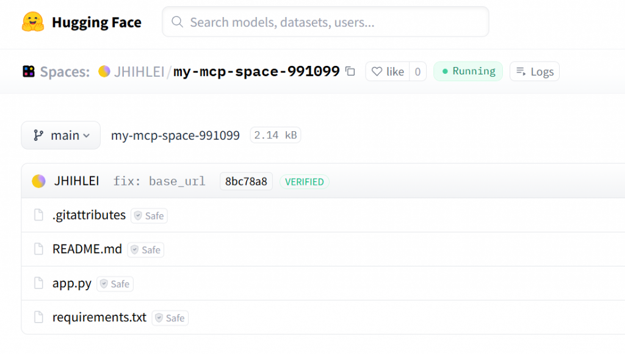This screenshot has width=625, height=355.
Task: Click the Hugging Face emoji logo
Action: (33, 22)
